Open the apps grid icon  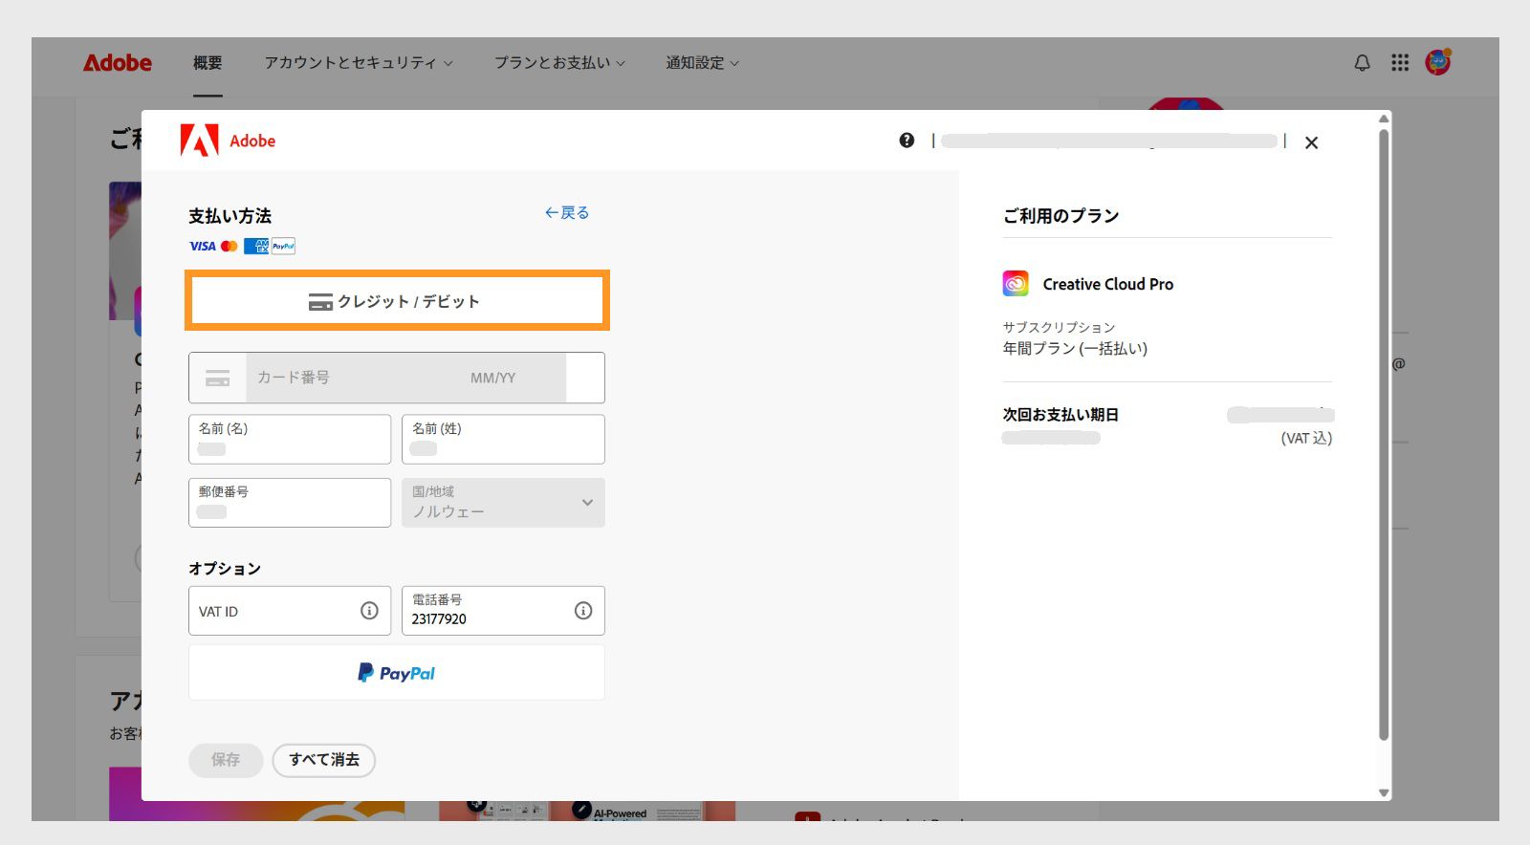pos(1400,62)
